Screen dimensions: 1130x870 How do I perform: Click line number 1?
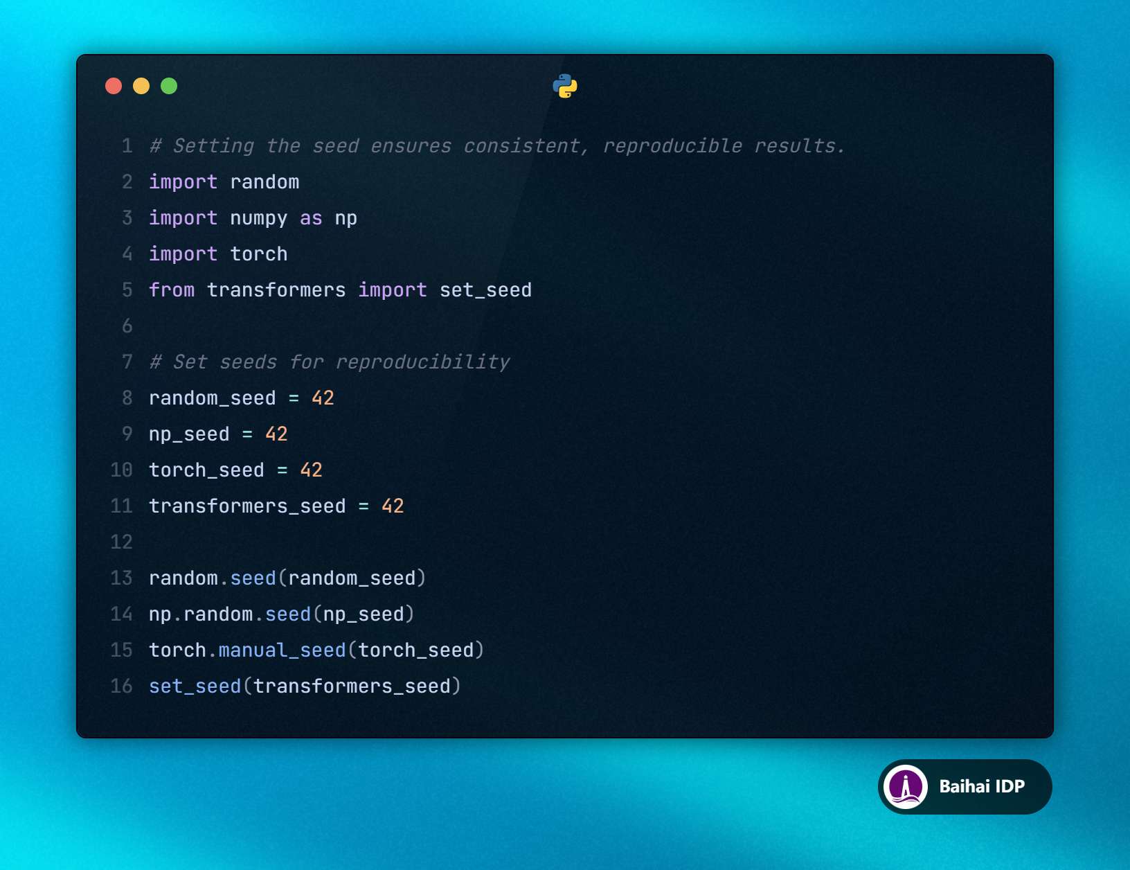(127, 146)
